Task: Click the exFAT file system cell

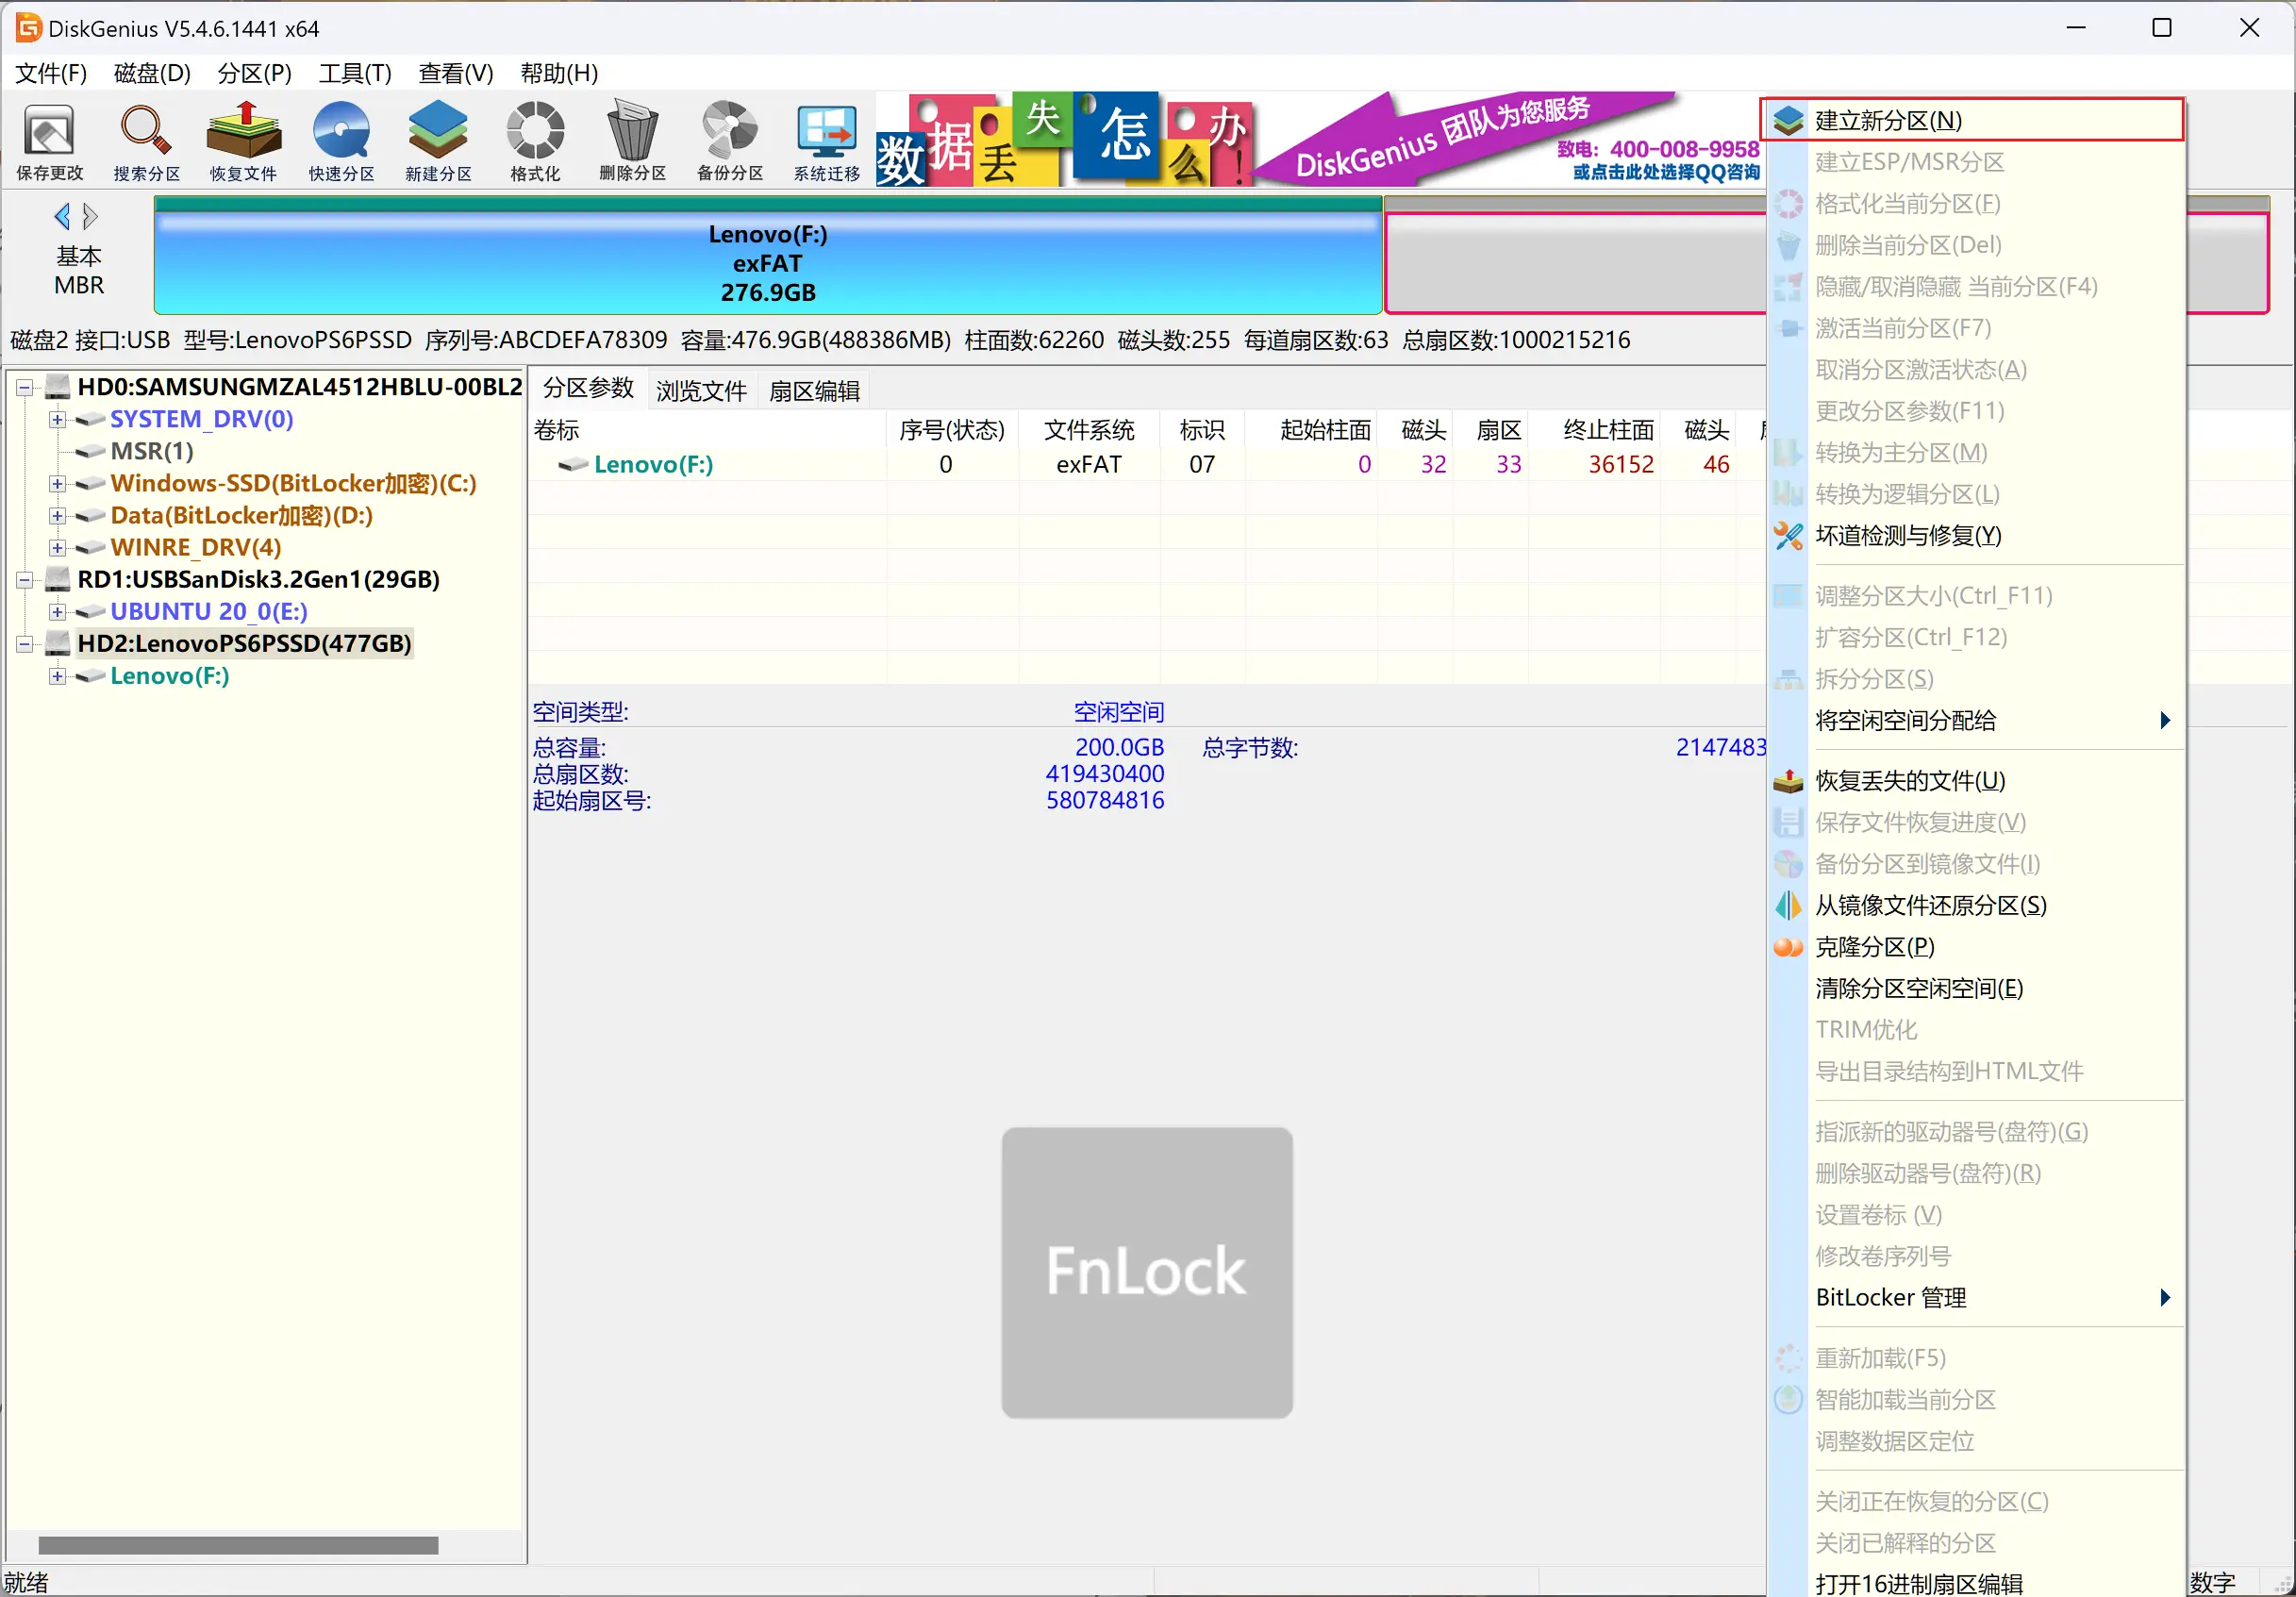Action: click(1089, 464)
